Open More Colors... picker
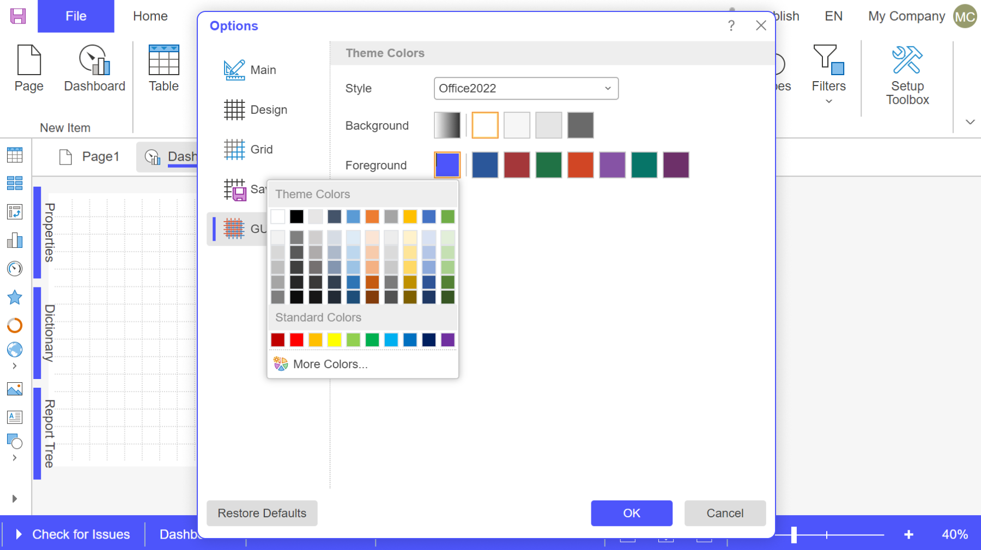Screen dimensions: 981x550 click(x=322, y=364)
